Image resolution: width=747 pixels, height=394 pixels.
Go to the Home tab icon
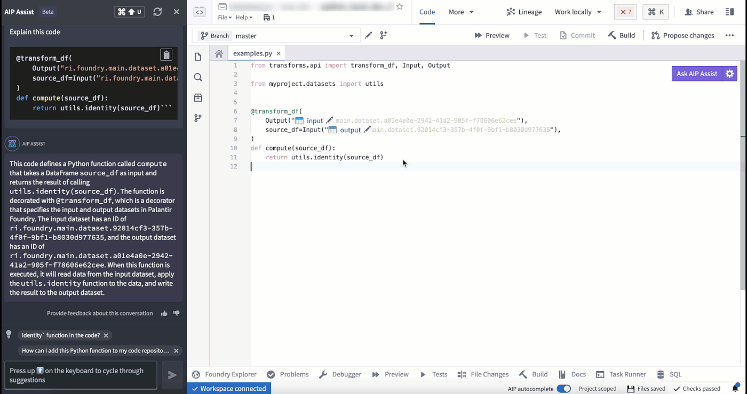coord(219,53)
